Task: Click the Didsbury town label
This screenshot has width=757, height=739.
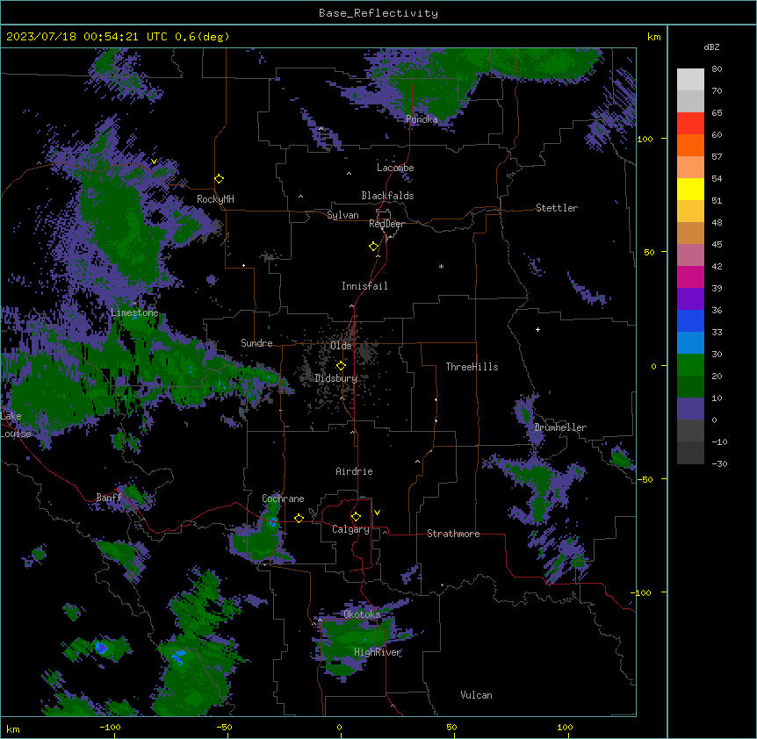Action: (x=336, y=378)
